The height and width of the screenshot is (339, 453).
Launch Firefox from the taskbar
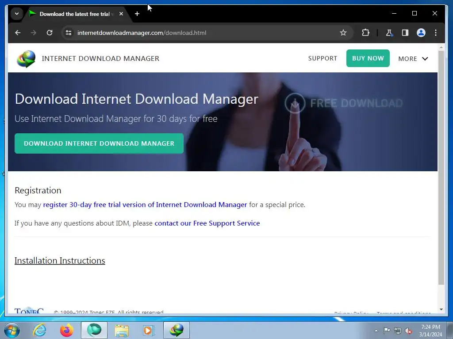coord(66,330)
